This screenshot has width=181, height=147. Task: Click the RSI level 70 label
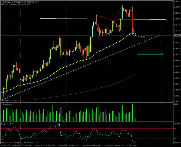175,128
